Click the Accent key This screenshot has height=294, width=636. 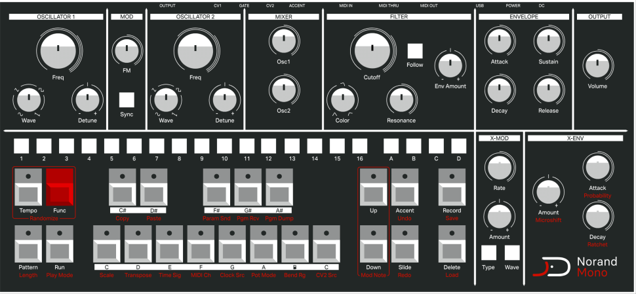point(405,187)
